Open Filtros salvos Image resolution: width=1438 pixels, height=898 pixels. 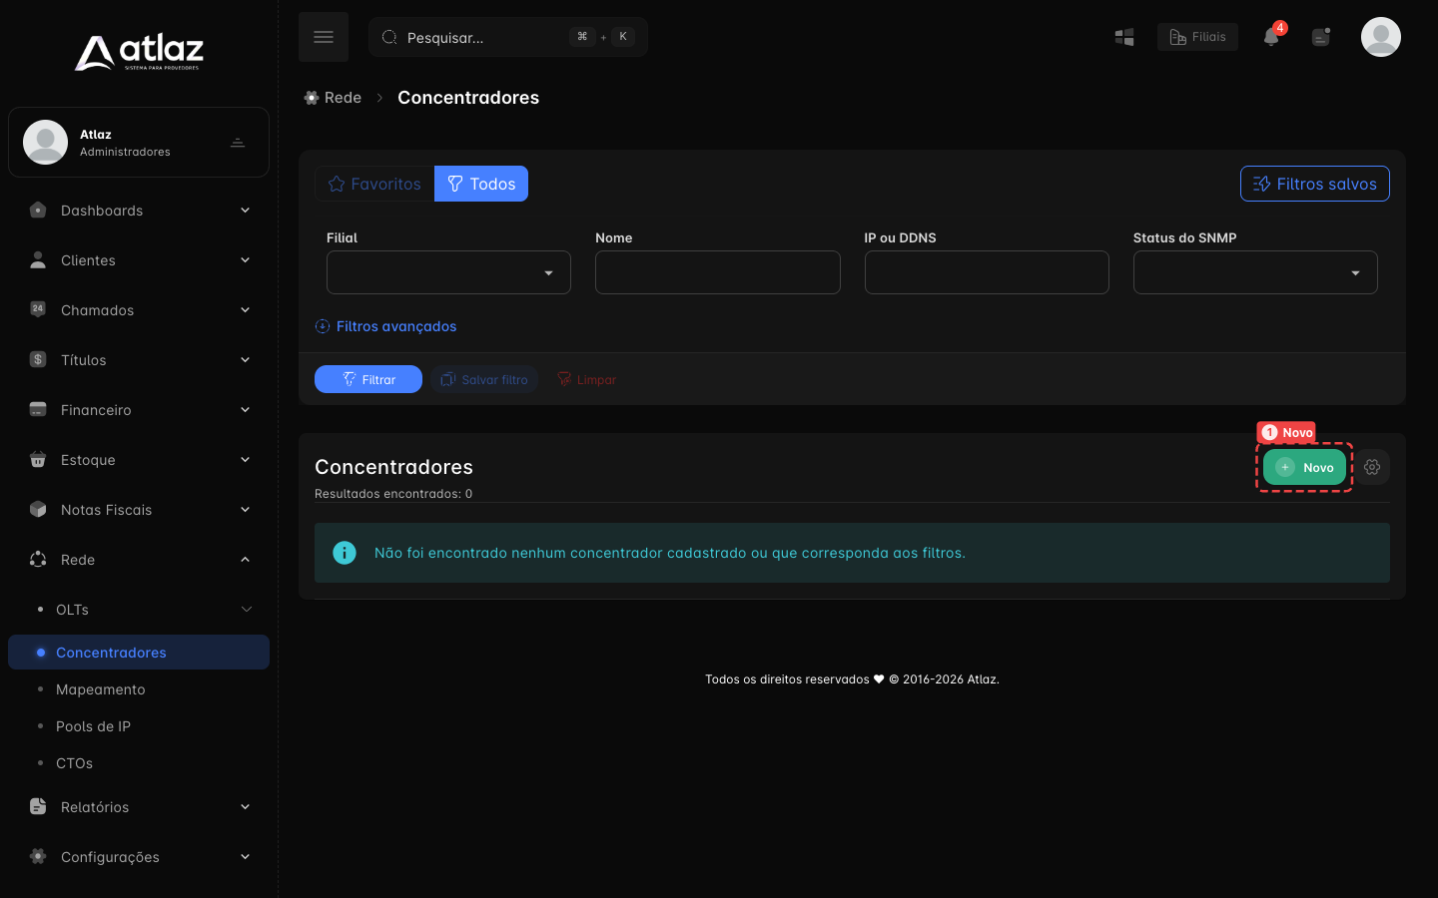(1314, 184)
